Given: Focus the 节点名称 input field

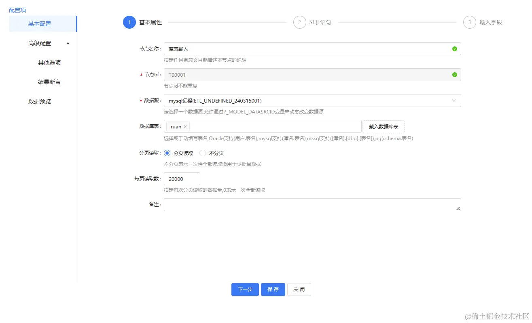Looking at the screenshot, I should point(312,49).
